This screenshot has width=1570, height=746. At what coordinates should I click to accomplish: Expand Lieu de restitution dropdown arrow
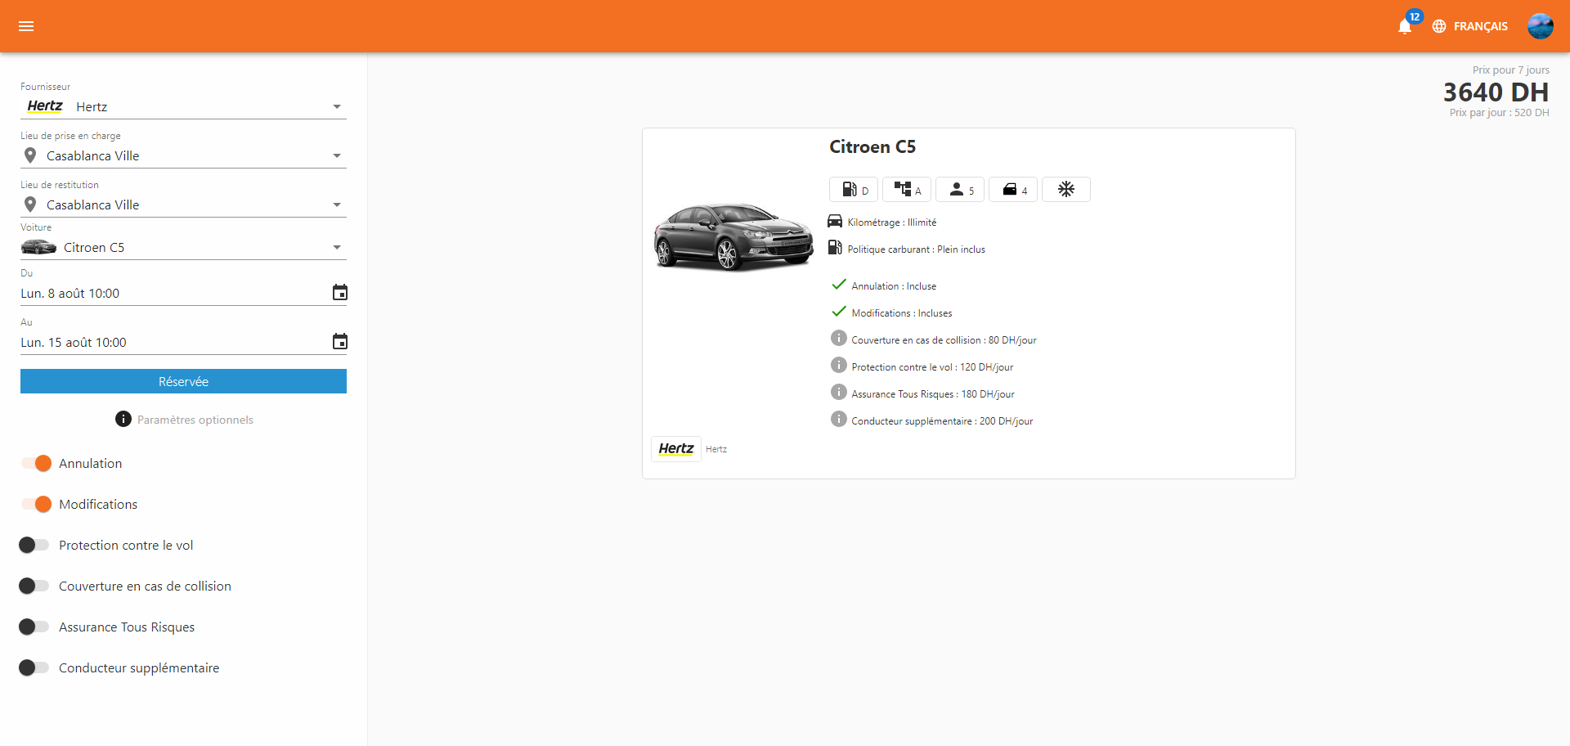(337, 205)
